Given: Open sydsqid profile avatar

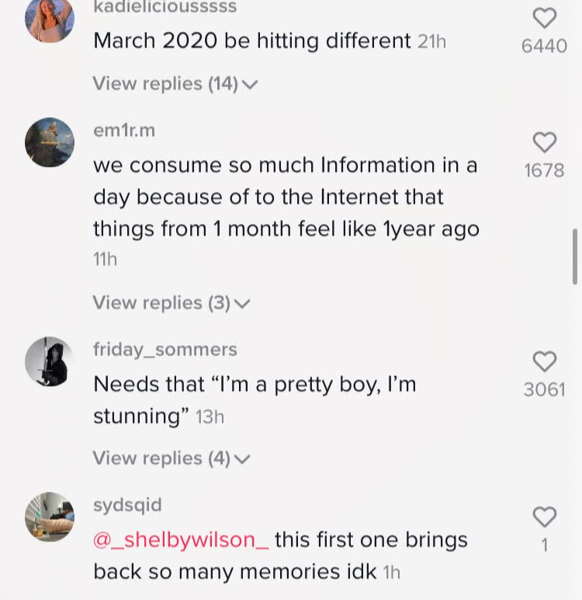Looking at the screenshot, I should click(x=50, y=517).
